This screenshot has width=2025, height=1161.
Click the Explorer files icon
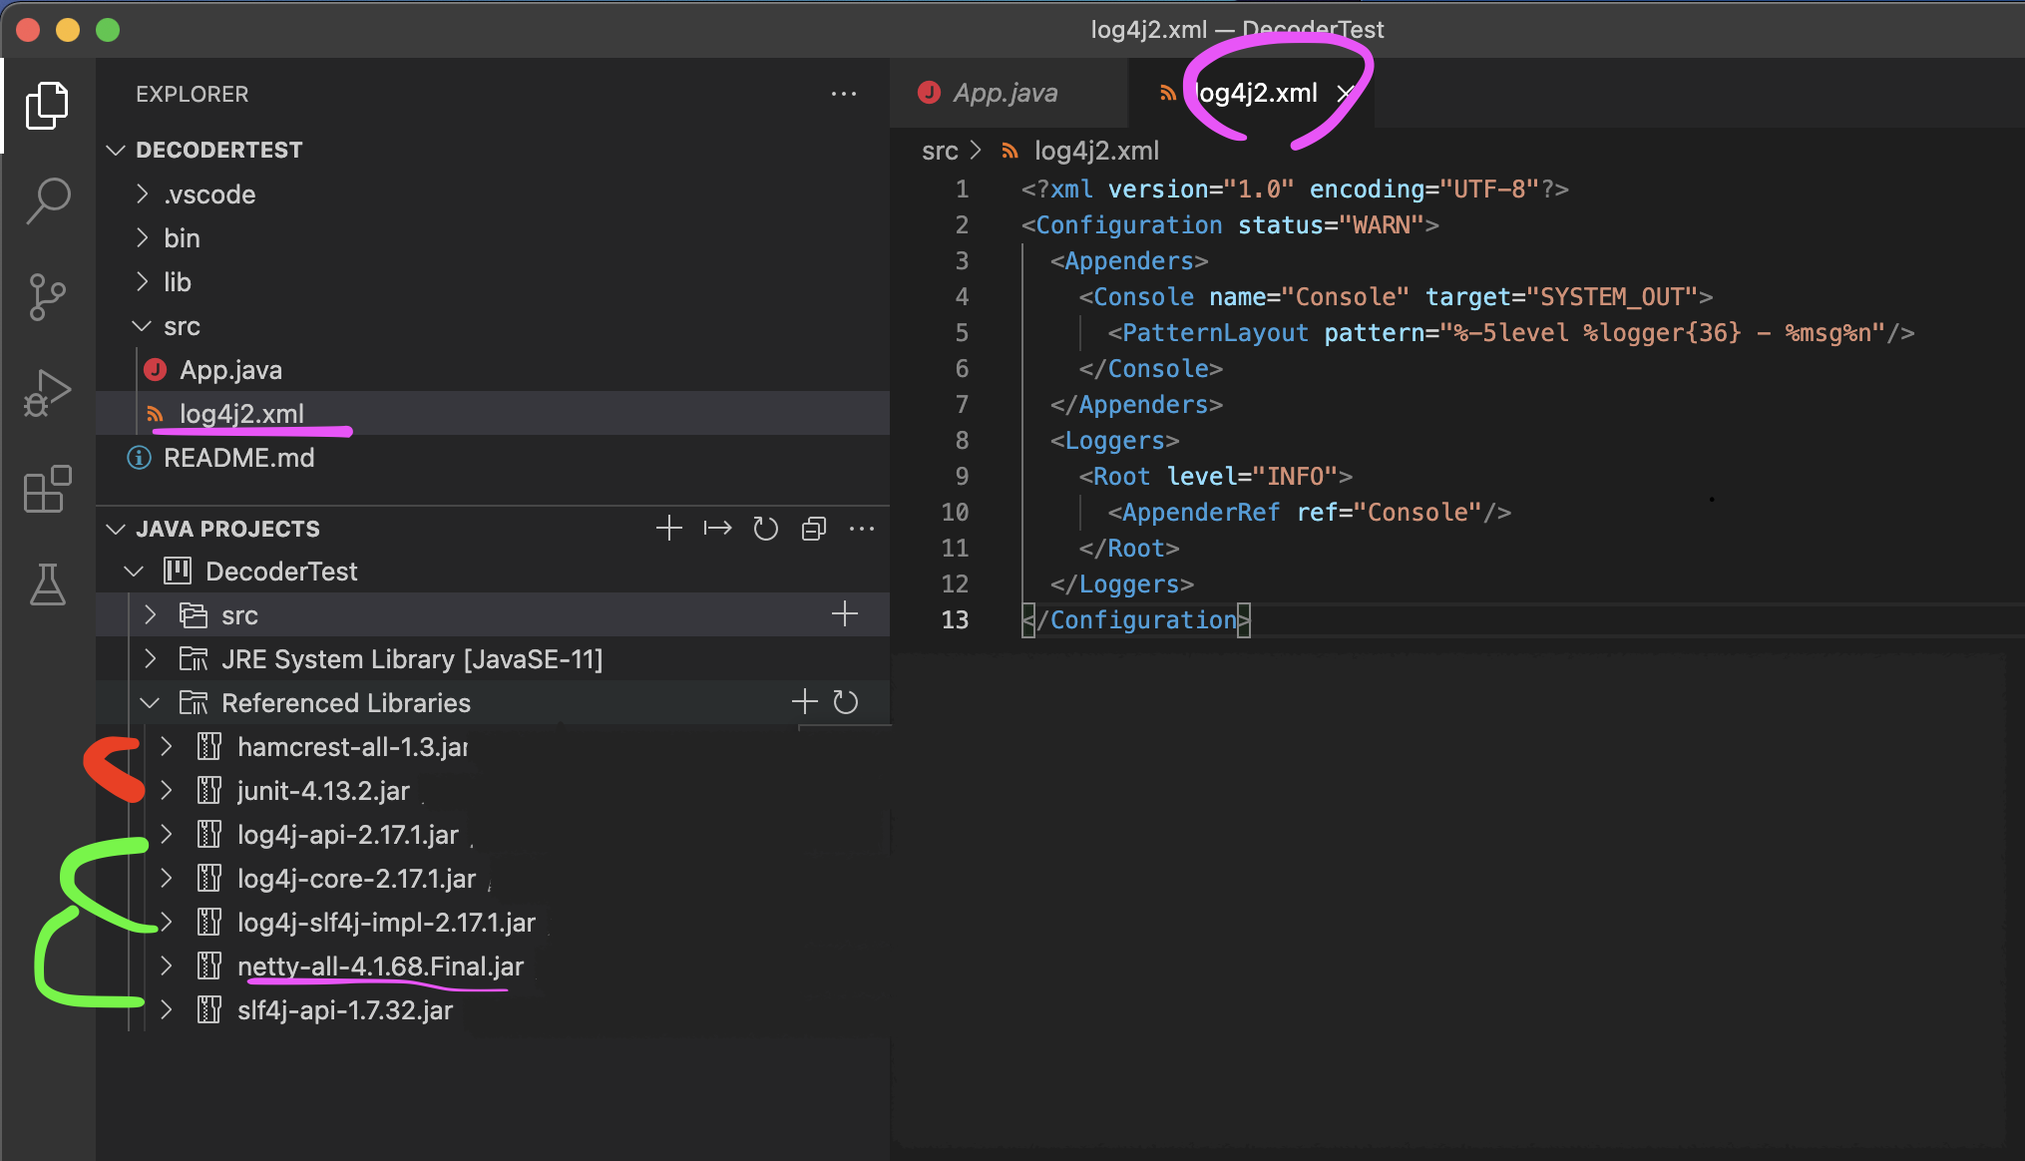[48, 106]
